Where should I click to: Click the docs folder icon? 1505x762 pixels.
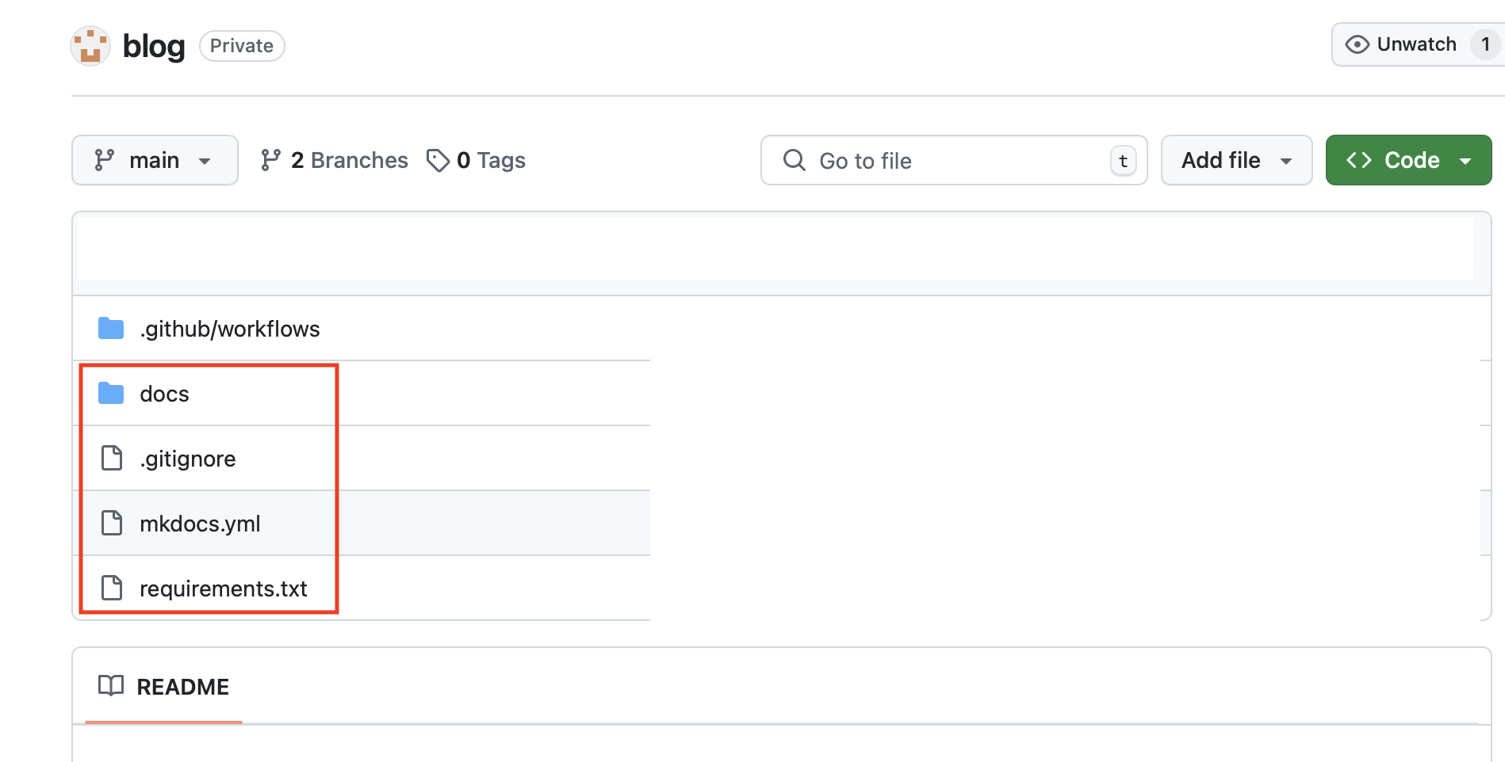(111, 393)
